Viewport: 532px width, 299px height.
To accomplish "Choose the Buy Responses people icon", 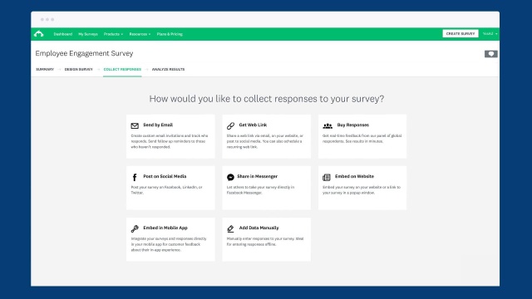I will pos(328,125).
